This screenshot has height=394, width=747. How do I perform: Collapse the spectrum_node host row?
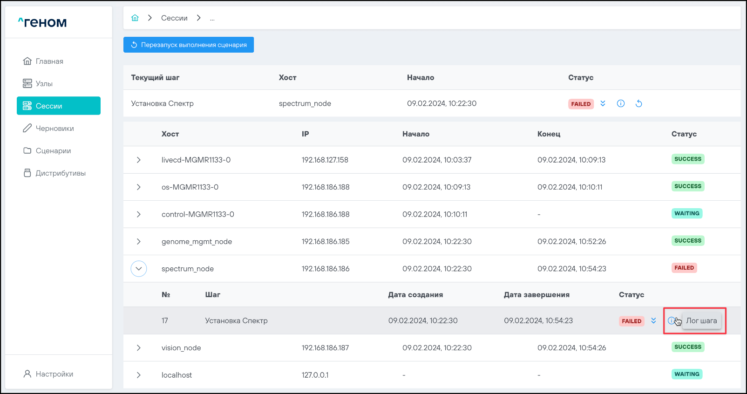click(138, 269)
